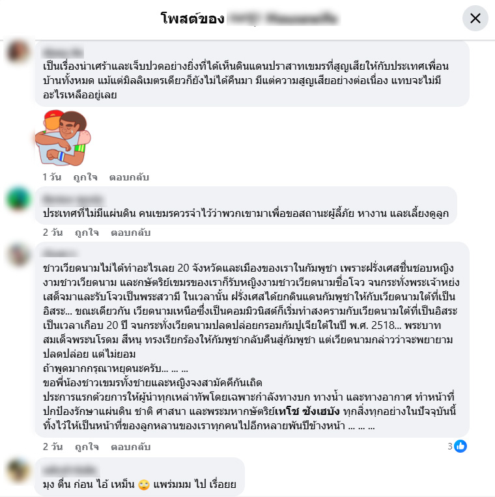Click the blurred author name in the dialog title
The height and width of the screenshot is (497, 495).
click(283, 18)
